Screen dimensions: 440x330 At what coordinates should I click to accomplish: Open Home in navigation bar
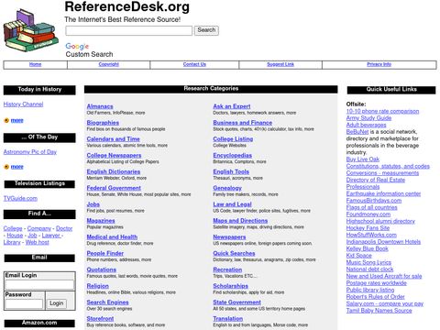coord(35,64)
